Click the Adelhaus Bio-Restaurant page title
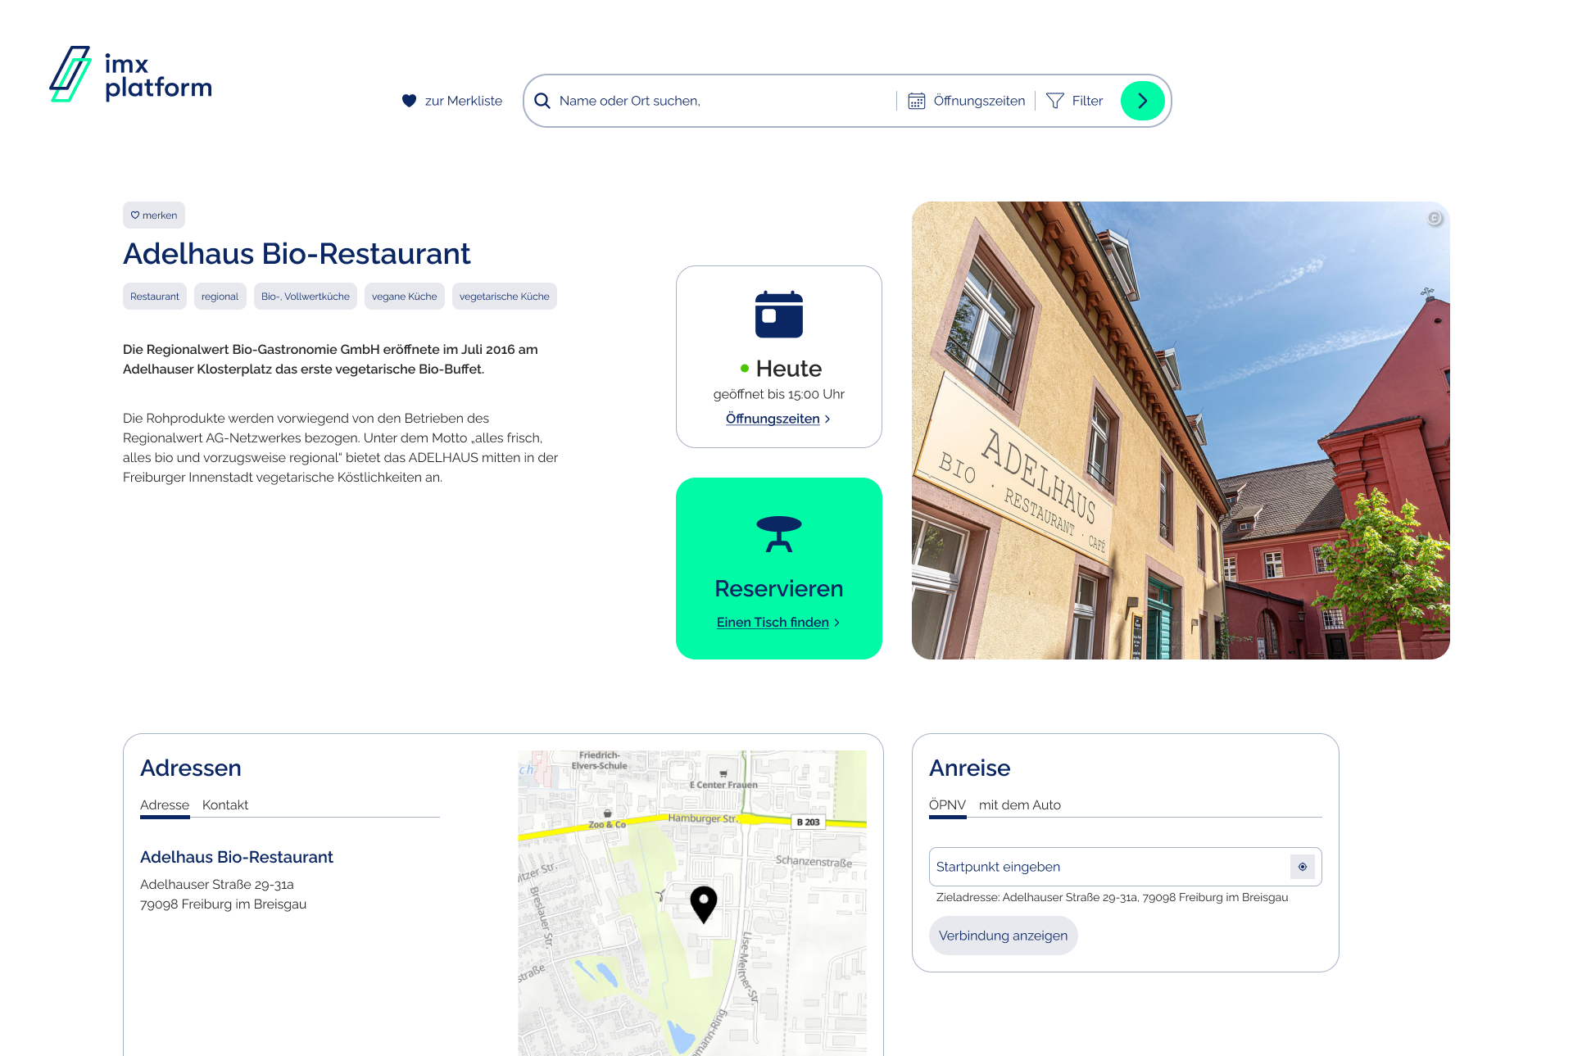Viewport: 1573px width, 1056px height. 297,254
